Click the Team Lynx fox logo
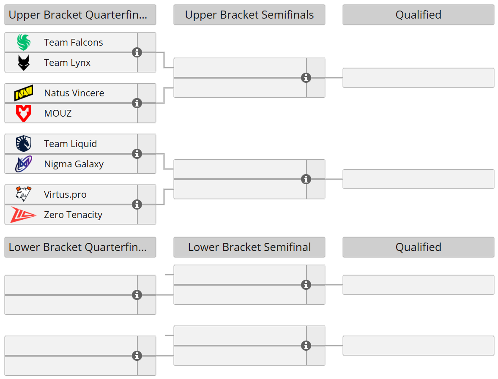The height and width of the screenshot is (379, 498). 24,63
